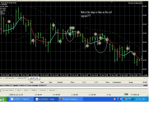Click the Profit column header
Screen dimensions: 158x119
pos(145,82)
